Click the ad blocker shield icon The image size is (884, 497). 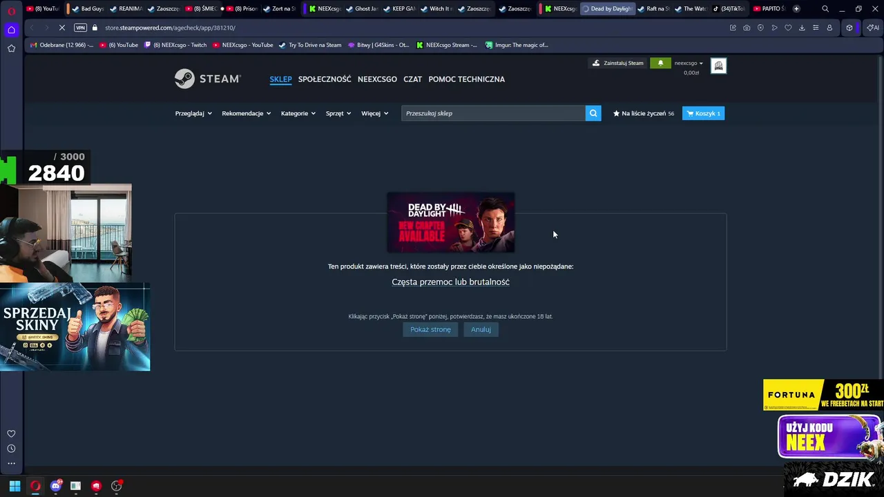760,28
